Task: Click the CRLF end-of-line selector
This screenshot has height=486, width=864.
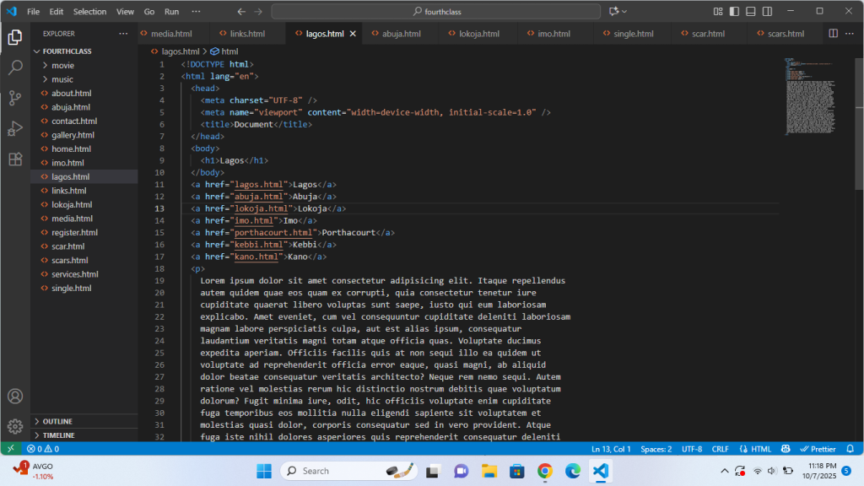Action: (720, 449)
